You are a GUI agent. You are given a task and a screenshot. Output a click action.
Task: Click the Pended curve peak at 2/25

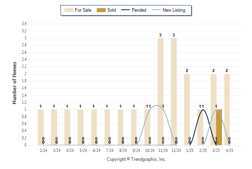pos(203,110)
